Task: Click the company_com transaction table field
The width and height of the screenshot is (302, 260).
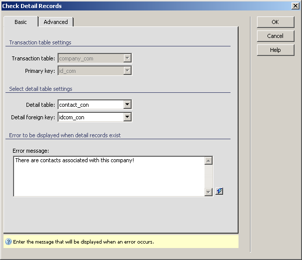Action: tap(90, 58)
